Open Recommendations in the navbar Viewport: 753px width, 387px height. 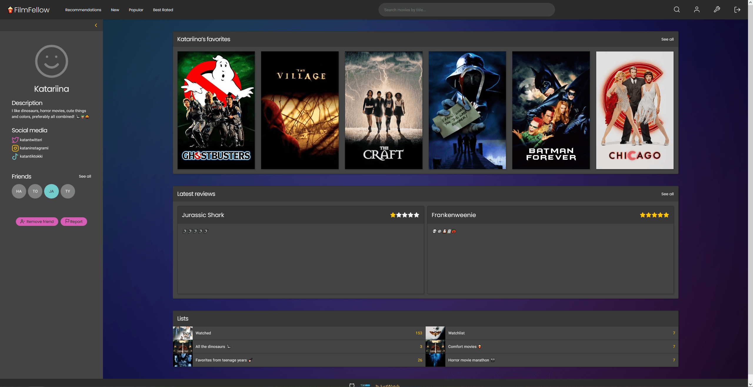coord(83,10)
